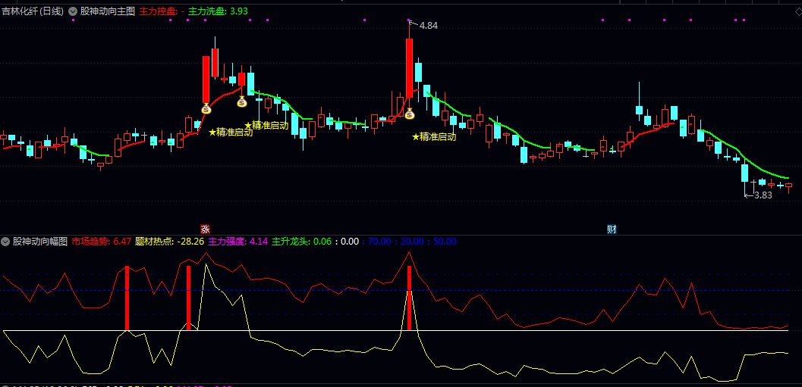The width and height of the screenshot is (802, 387).
Task: Click the 主升龙头: 0.06 readout
Action: pos(301,242)
